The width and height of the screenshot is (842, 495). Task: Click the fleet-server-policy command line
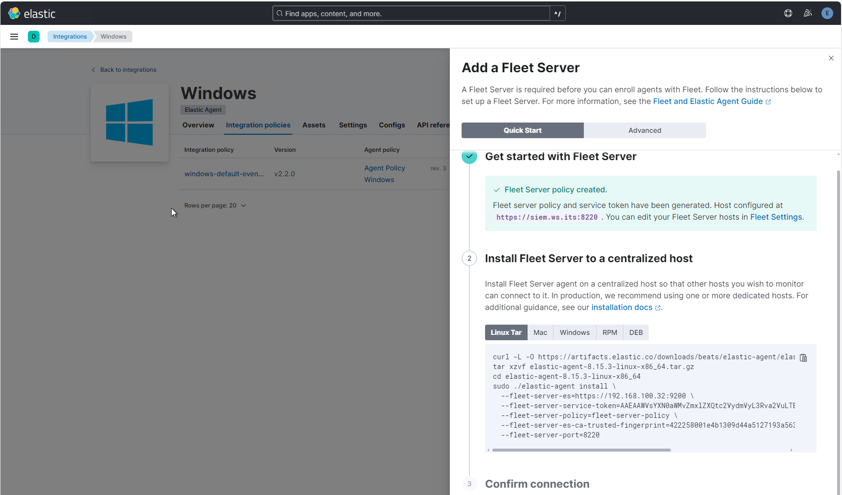tap(589, 415)
